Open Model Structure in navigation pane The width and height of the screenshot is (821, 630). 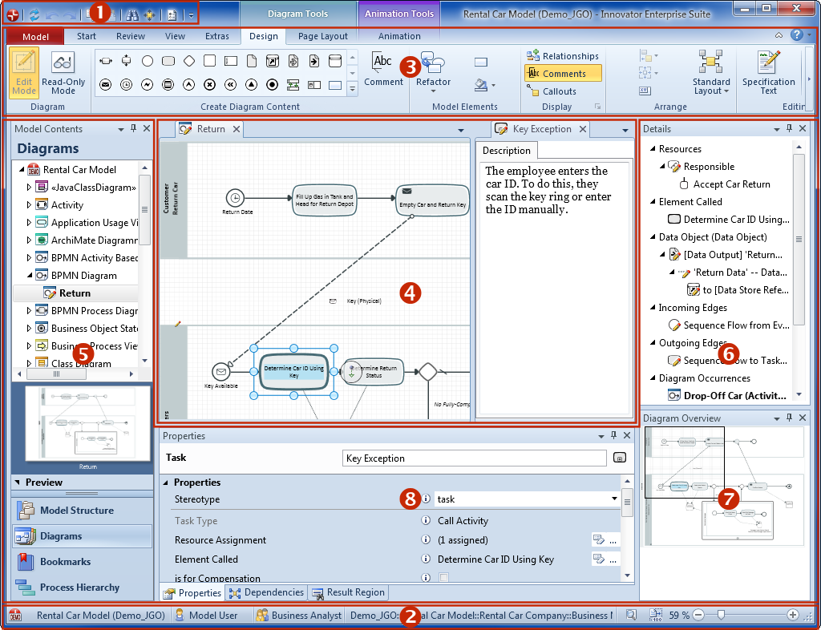tap(76, 511)
